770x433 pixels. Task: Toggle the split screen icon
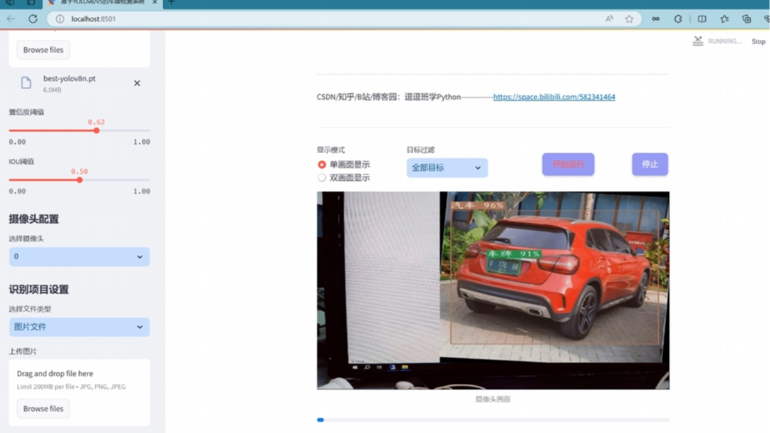(x=702, y=19)
